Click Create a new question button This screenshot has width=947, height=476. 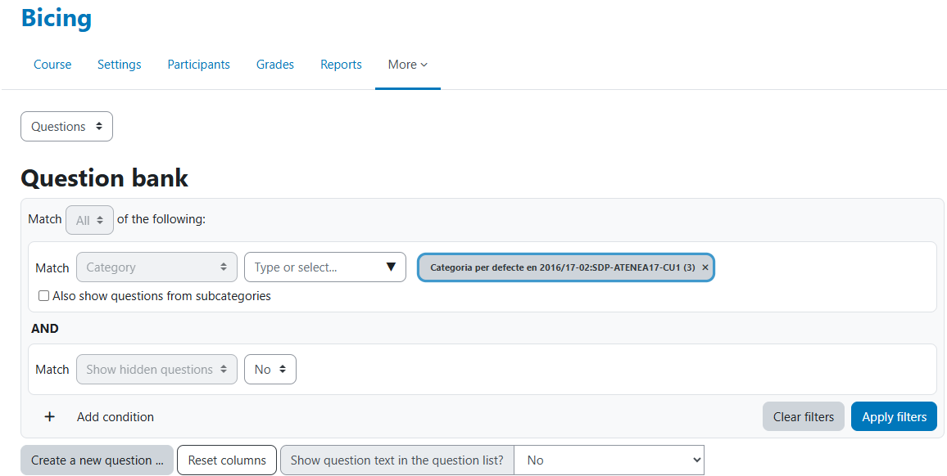pos(97,460)
